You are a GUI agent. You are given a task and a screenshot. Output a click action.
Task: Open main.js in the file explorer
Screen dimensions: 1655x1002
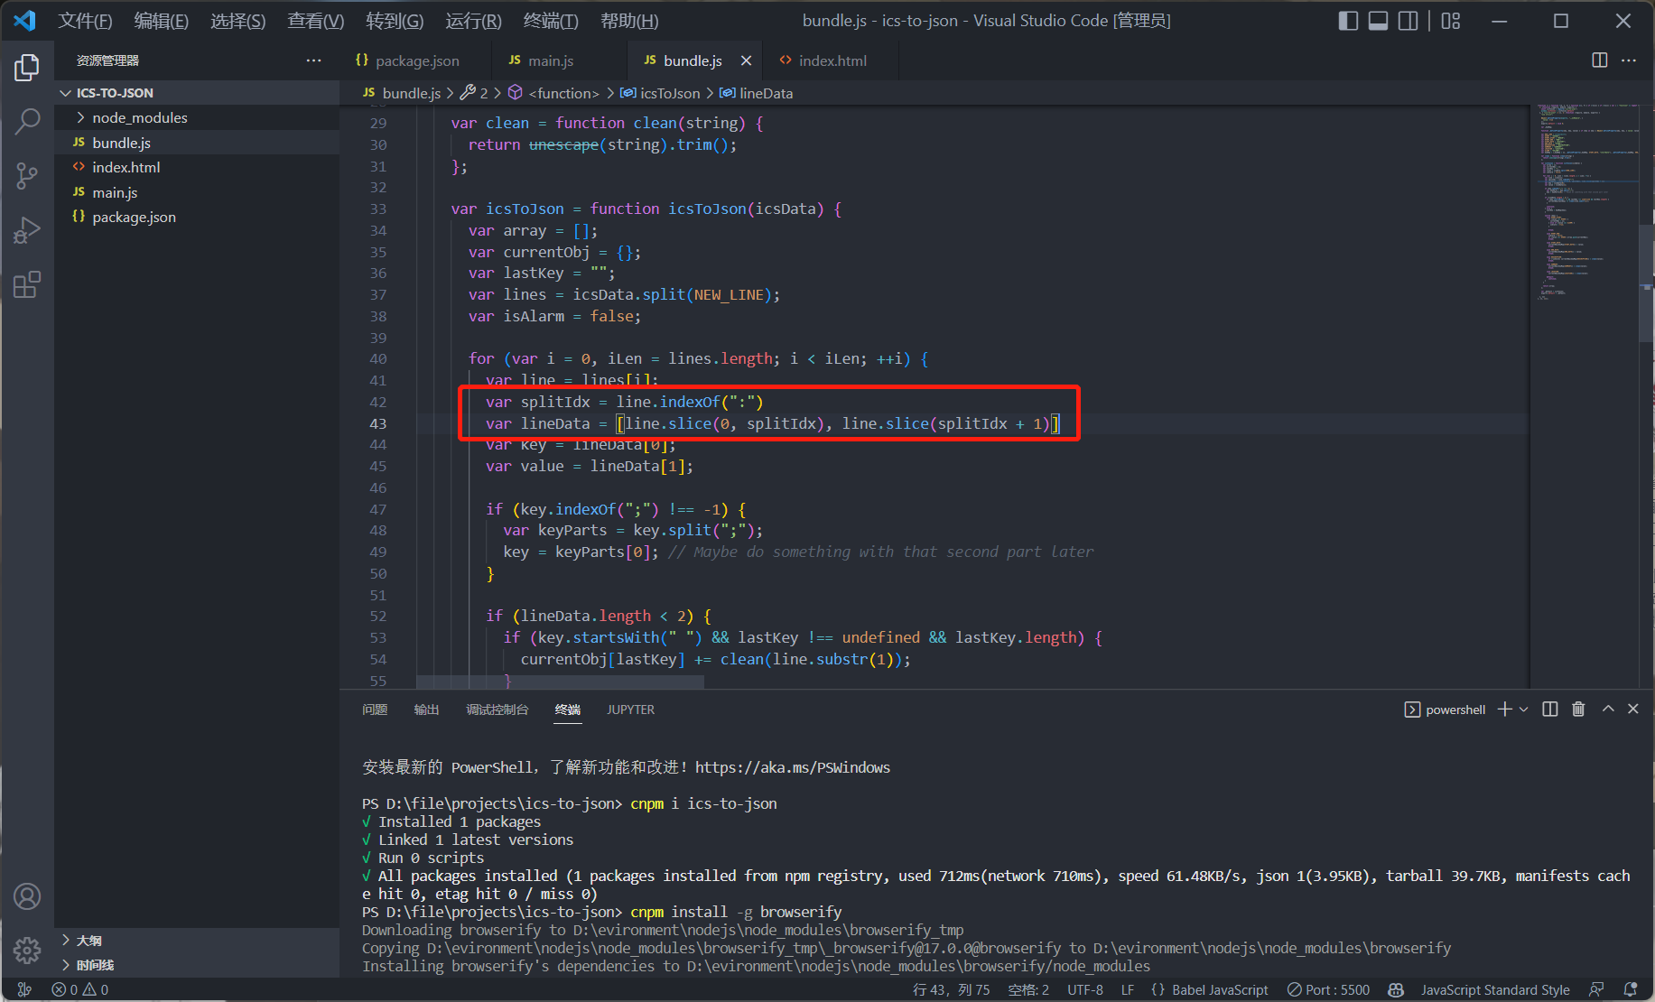[x=115, y=192]
